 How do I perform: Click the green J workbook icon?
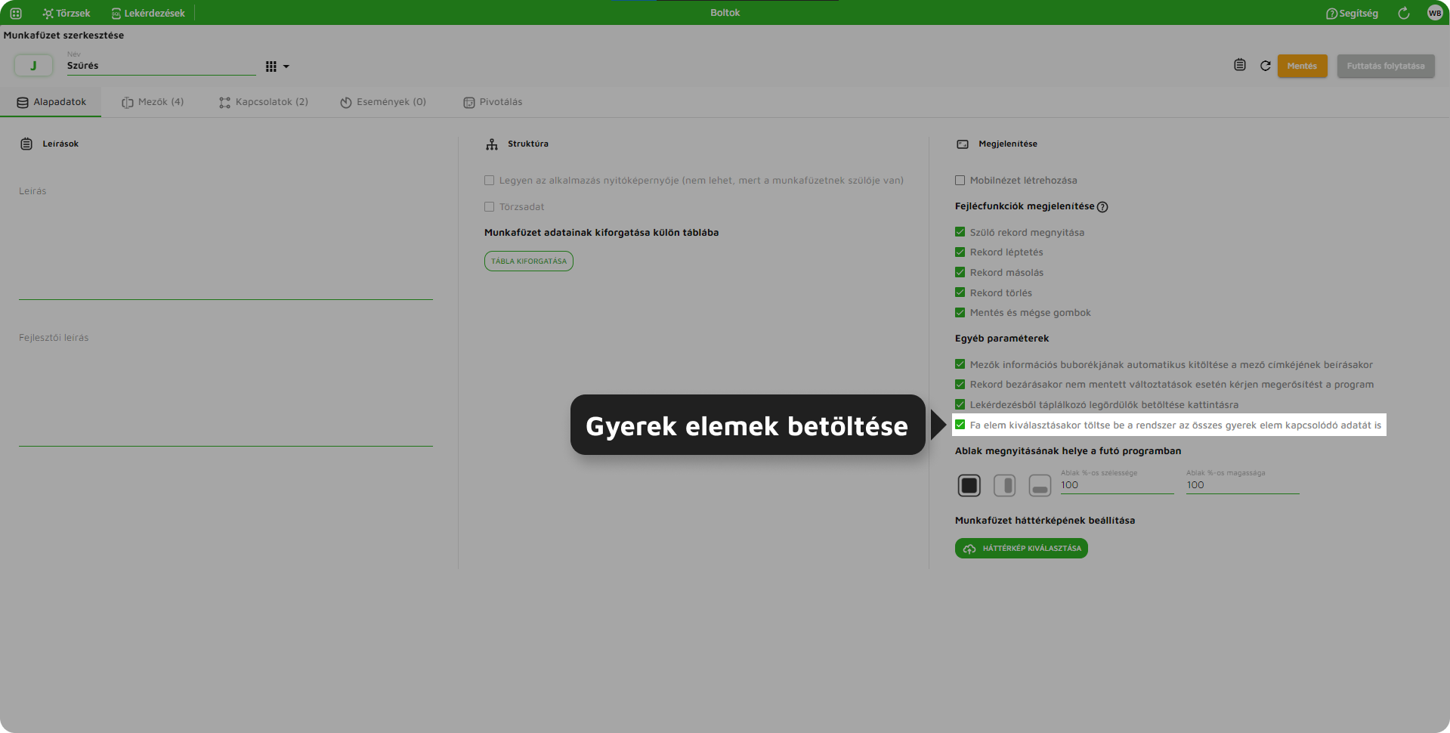[33, 66]
